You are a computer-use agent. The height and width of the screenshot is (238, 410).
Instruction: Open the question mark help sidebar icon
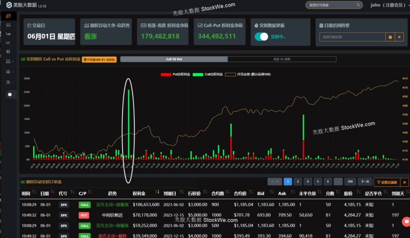pos(8,51)
